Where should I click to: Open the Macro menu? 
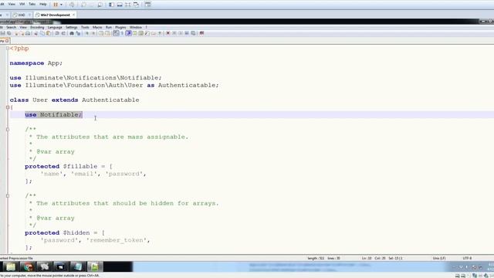click(97, 28)
